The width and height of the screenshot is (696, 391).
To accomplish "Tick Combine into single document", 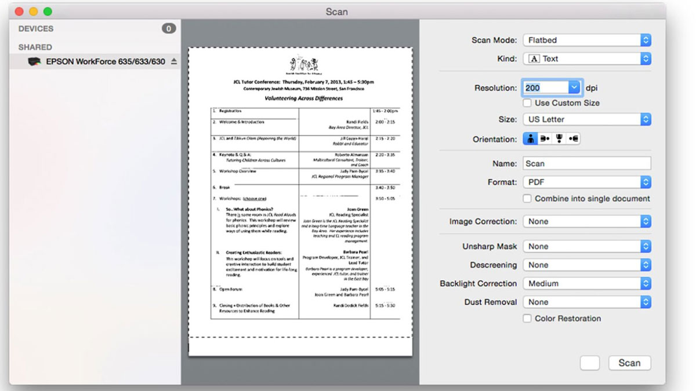I will [x=527, y=199].
